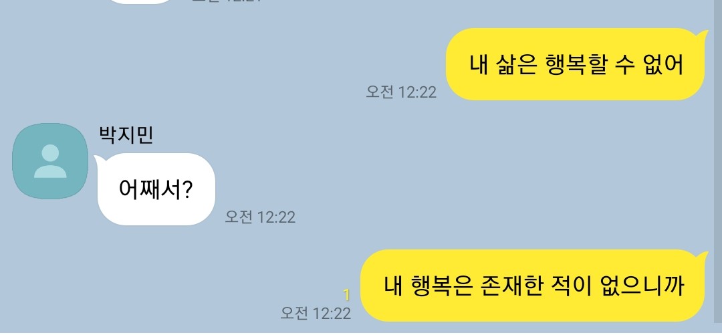Click the tail of the 어째서? bubble
Image resolution: width=722 pixels, height=335 pixels.
pos(98,159)
